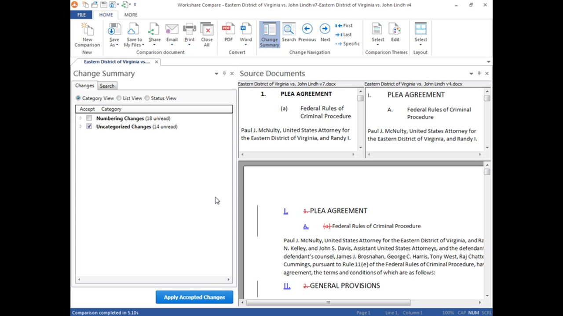Image resolution: width=563 pixels, height=316 pixels.
Task: Click quick access new comparison icon
Action: coord(85,5)
